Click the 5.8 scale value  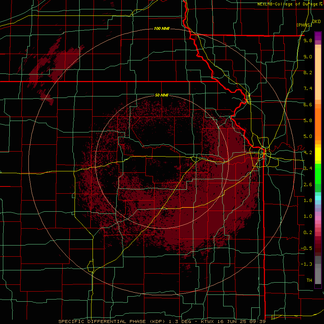pyautogui.click(x=308, y=120)
